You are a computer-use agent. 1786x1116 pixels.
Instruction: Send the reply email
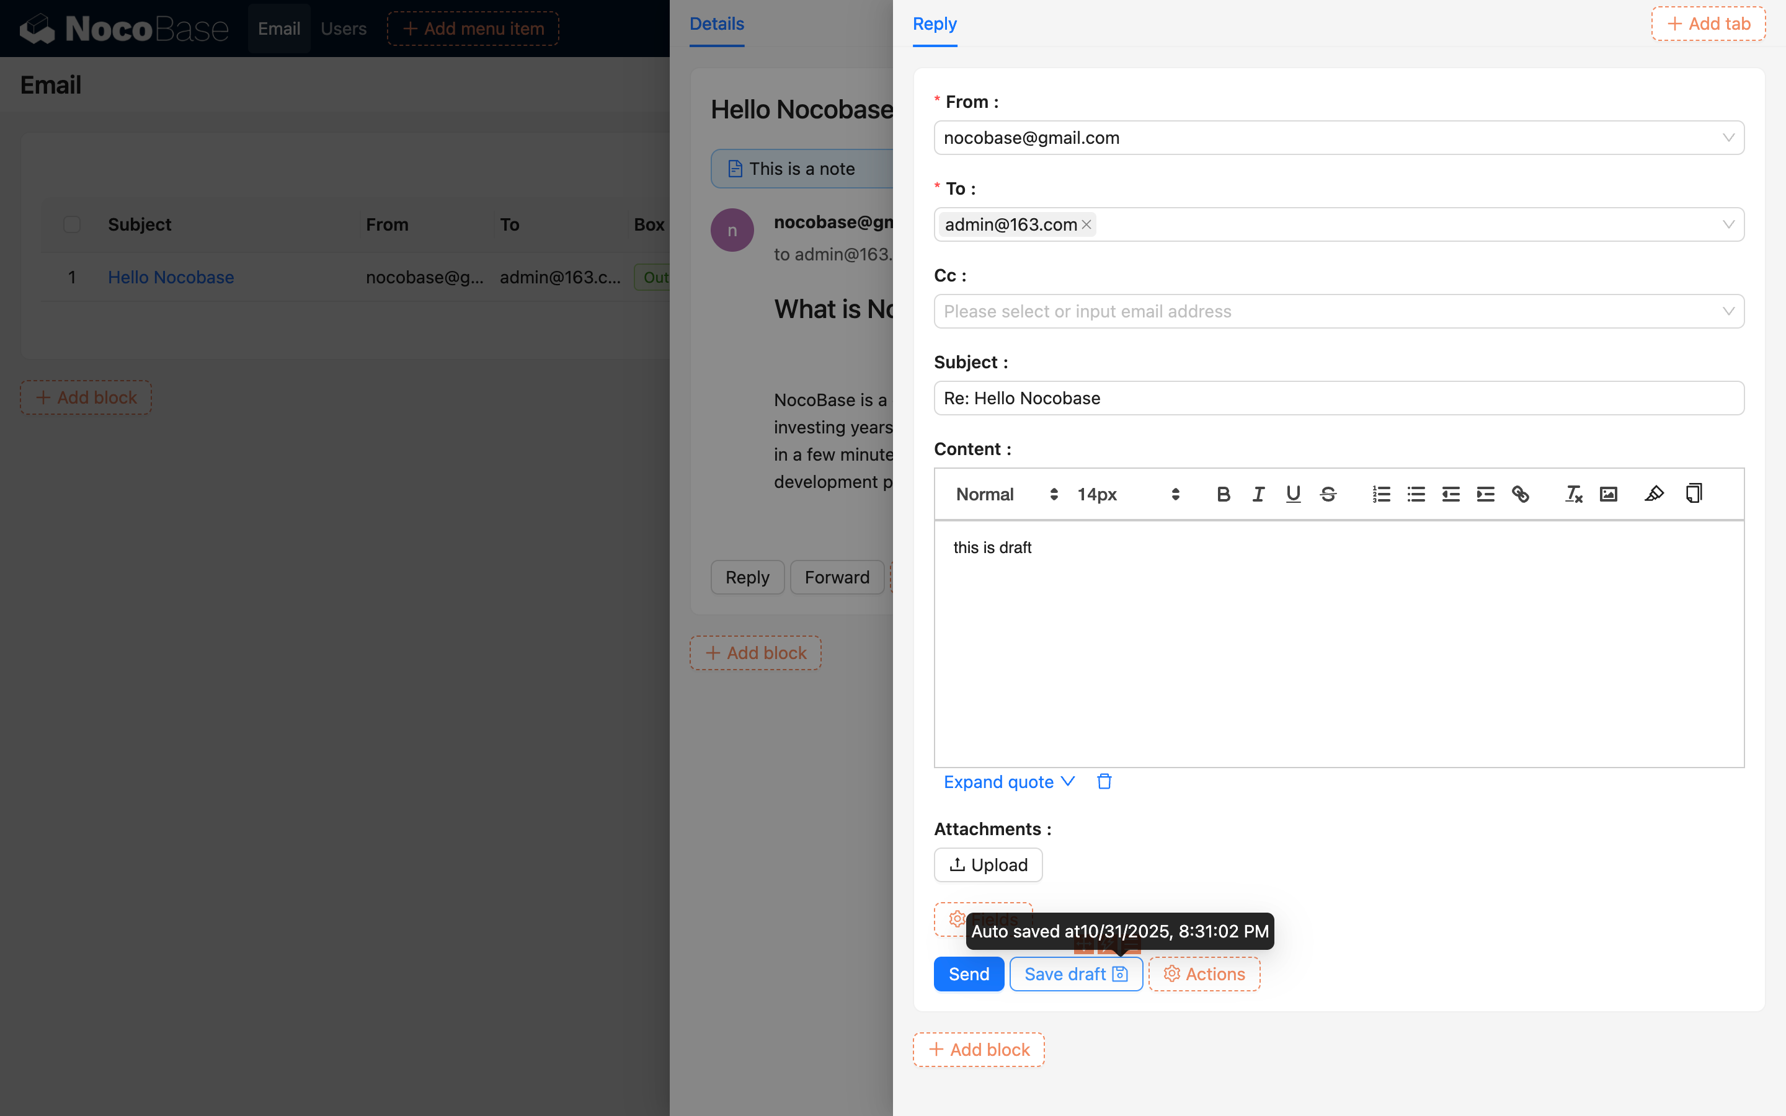[x=968, y=974]
